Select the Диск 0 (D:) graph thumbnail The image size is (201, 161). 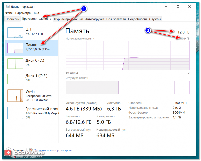coord(15,64)
